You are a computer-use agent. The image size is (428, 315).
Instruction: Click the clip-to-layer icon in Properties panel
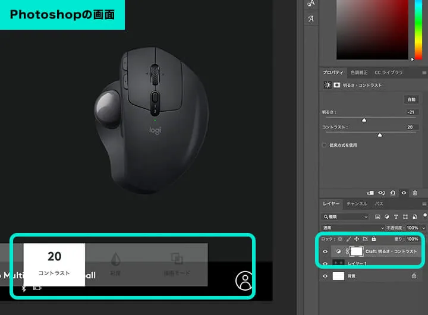tap(370, 193)
